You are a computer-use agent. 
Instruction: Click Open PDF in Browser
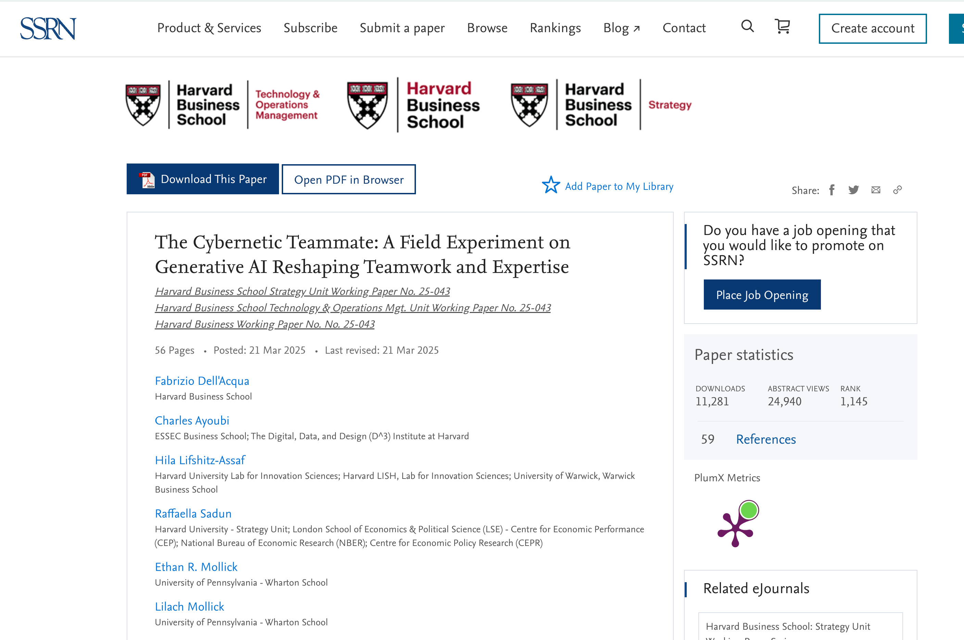pos(348,180)
